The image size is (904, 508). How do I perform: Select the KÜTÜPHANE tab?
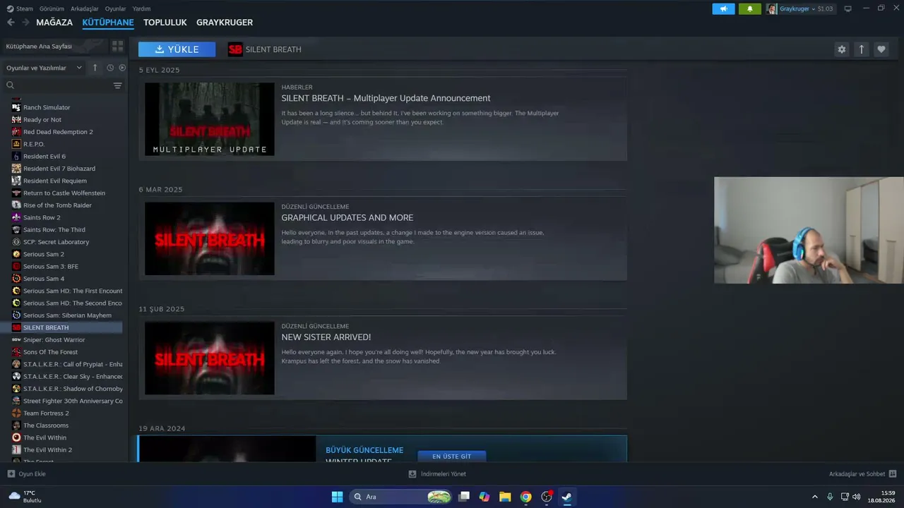(108, 23)
